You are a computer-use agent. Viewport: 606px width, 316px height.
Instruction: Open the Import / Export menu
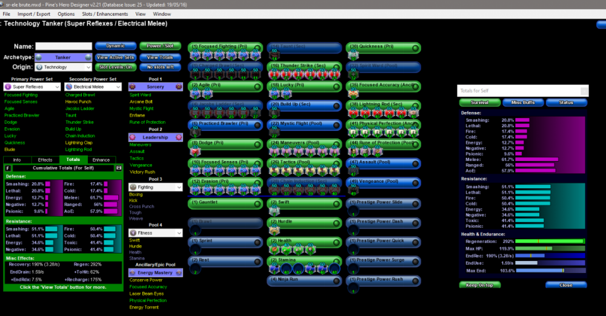click(x=34, y=13)
